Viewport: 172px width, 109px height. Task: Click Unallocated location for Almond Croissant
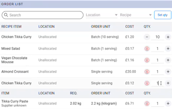[x=47, y=72]
